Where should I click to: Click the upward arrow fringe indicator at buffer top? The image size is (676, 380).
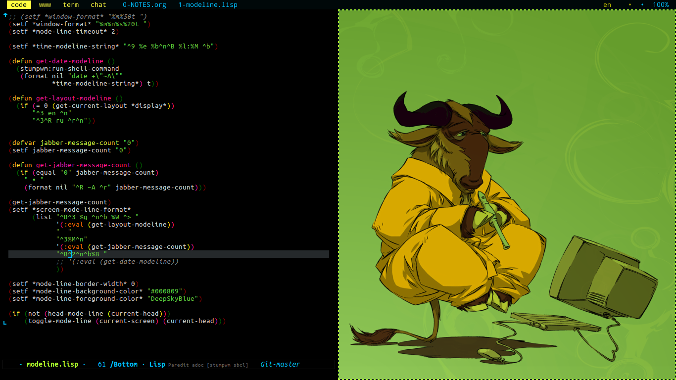pos(5,15)
